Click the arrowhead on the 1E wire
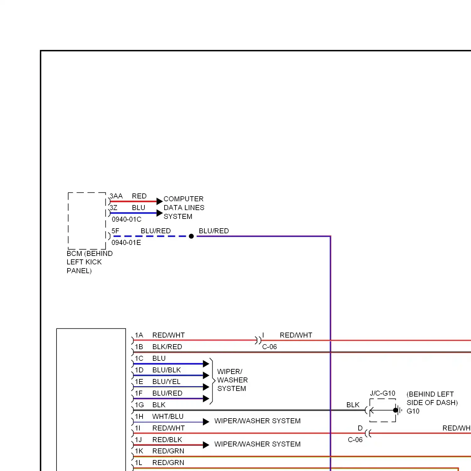471x471 pixels. (x=206, y=387)
